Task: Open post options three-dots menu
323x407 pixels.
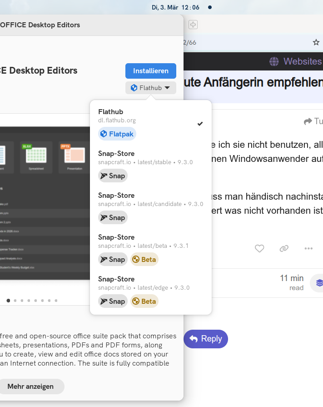Action: point(308,248)
